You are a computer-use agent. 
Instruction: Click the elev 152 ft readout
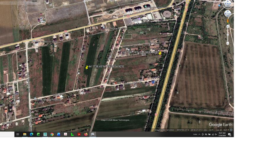tap(209, 130)
